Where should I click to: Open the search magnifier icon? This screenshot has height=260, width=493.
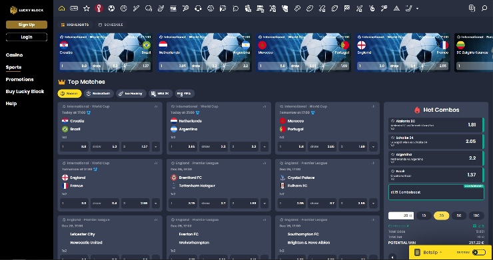tap(484, 8)
